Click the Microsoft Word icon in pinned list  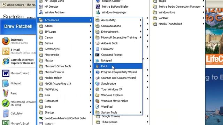[6, 73]
